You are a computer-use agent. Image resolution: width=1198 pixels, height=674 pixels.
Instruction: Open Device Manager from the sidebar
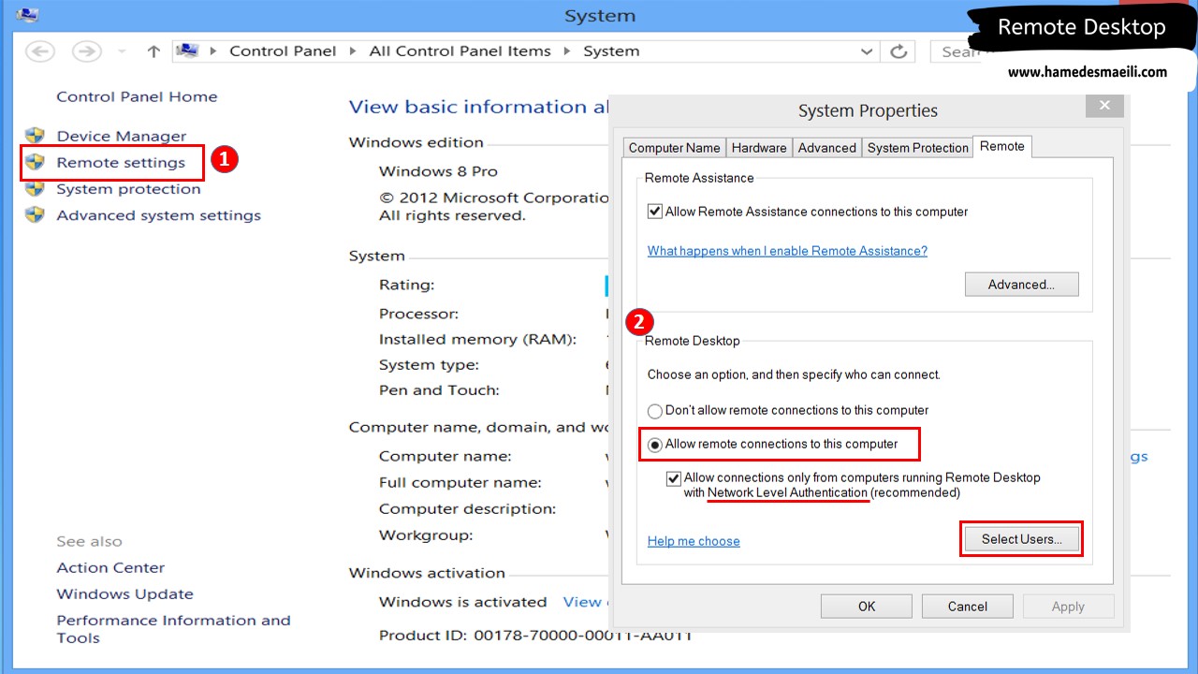pos(122,136)
